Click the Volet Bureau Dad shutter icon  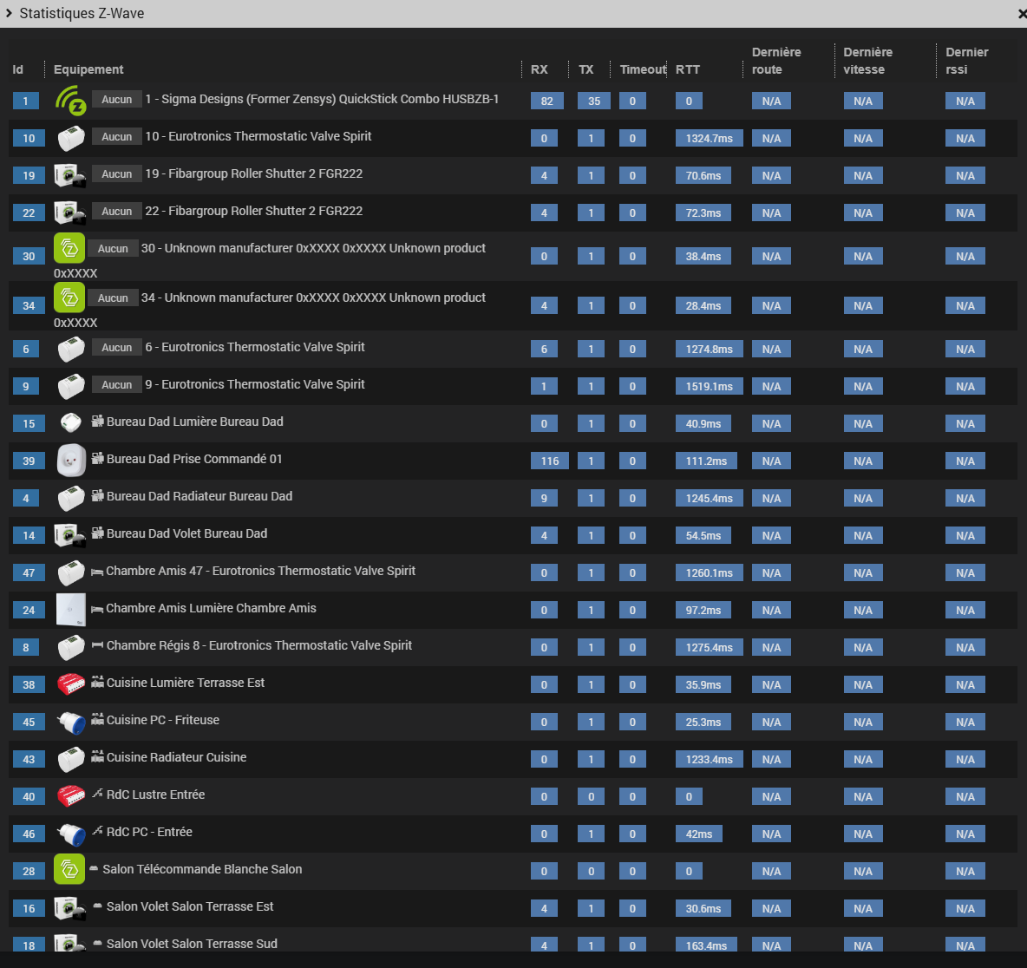70,535
